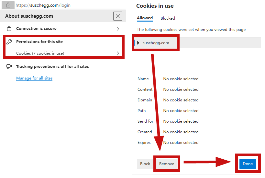The image size is (265, 178).
Task: Click the Cookies in use dialog title
Action: [x=155, y=6]
